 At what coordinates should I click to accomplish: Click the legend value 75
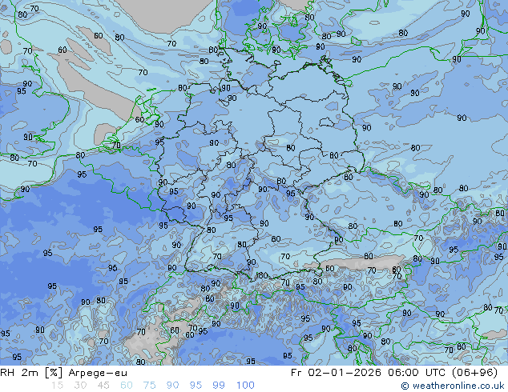pos(149,386)
